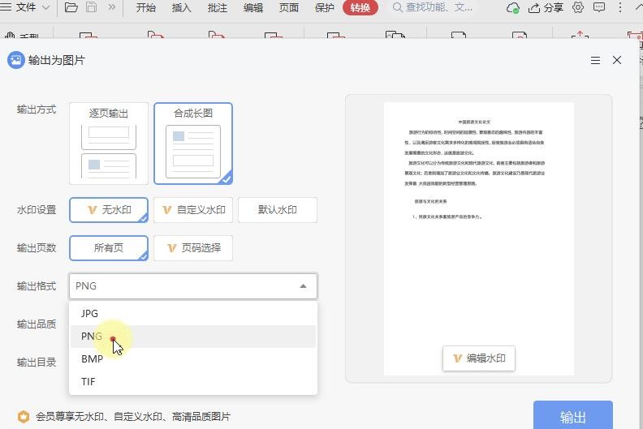This screenshot has height=429, width=643.
Task: Click the save icon in top toolbar
Action: tap(92, 8)
